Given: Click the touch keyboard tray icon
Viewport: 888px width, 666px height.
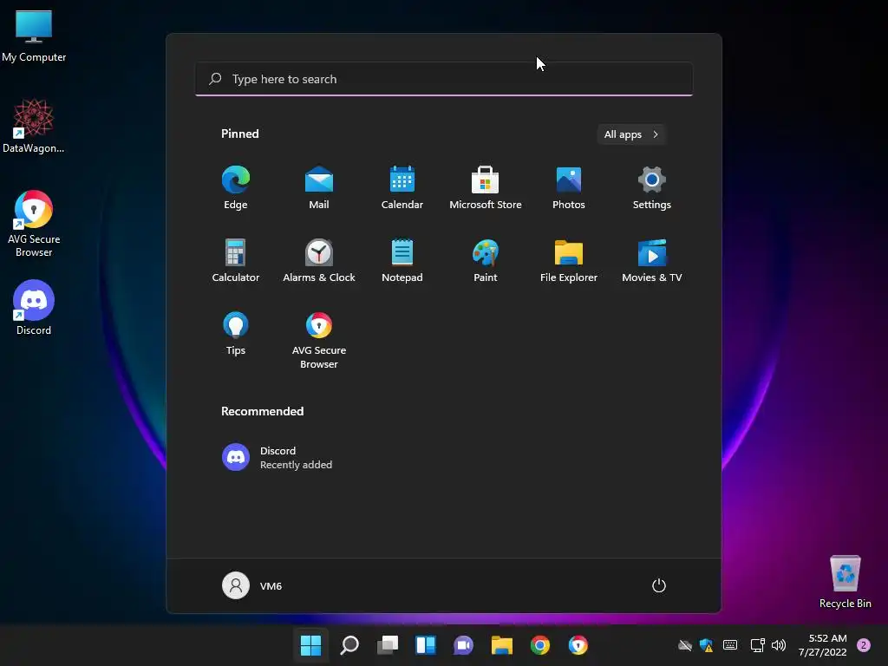Looking at the screenshot, I should pyautogui.click(x=730, y=645).
